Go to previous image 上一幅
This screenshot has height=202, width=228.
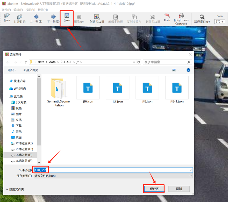click(36, 17)
